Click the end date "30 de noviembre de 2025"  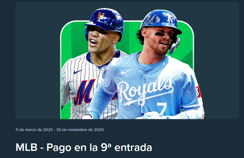pyautogui.click(x=80, y=130)
